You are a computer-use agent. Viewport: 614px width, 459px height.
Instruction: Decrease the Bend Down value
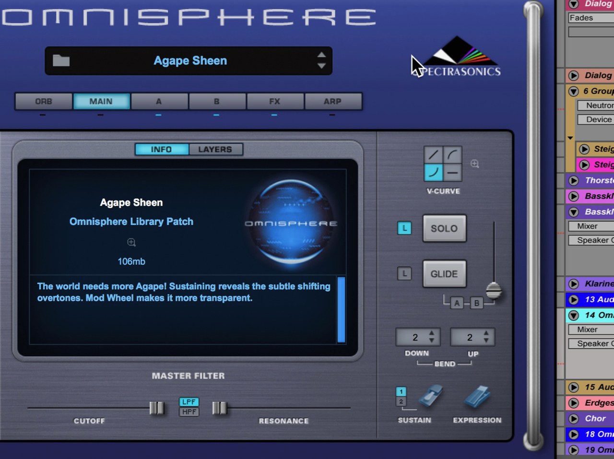(432, 341)
